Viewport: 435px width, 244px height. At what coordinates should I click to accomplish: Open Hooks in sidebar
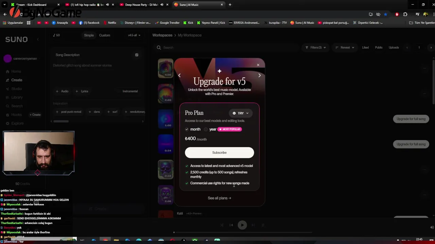[14, 115]
